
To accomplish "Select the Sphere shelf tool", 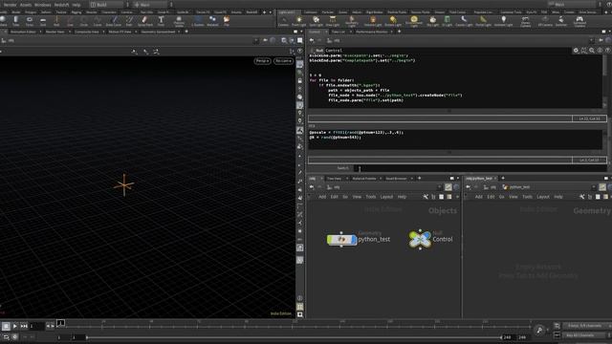I will [2, 21].
